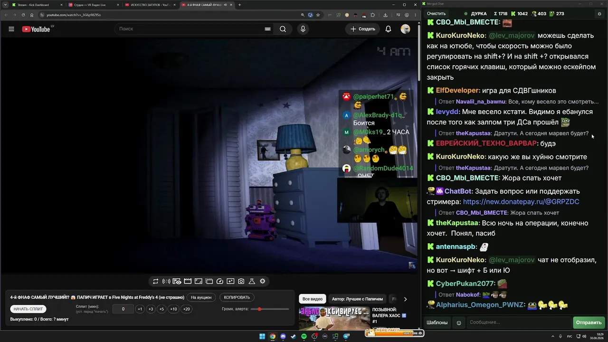The height and width of the screenshot is (342, 608).
Task: Toggle the loop icon in player toolbar
Action: pyautogui.click(x=155, y=281)
